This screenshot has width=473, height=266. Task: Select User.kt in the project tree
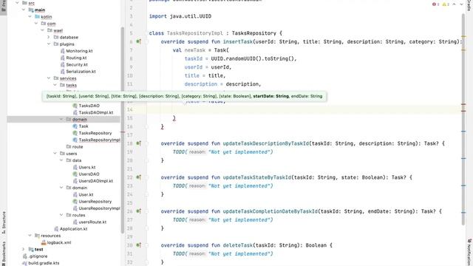point(86,194)
